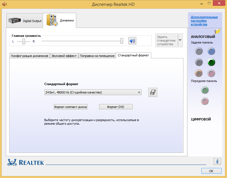Click the Передняя панель label

point(204,81)
